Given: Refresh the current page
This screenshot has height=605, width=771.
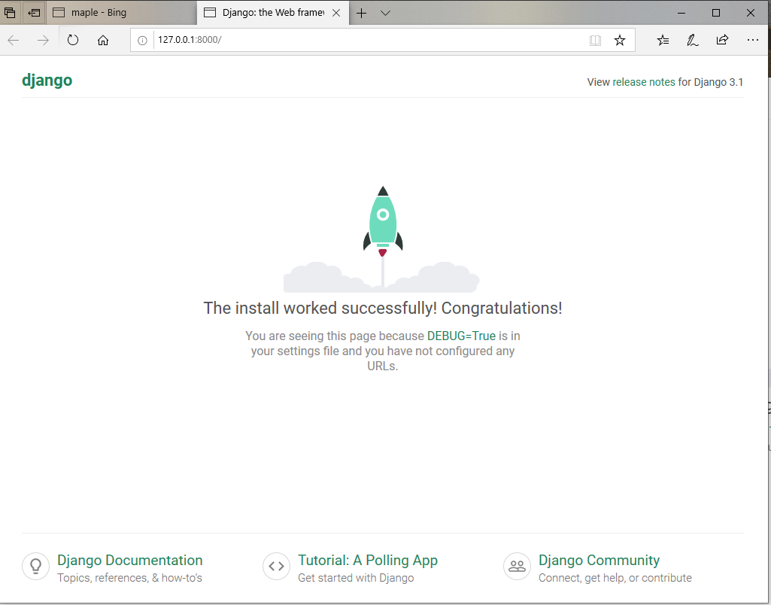Looking at the screenshot, I should pos(73,41).
